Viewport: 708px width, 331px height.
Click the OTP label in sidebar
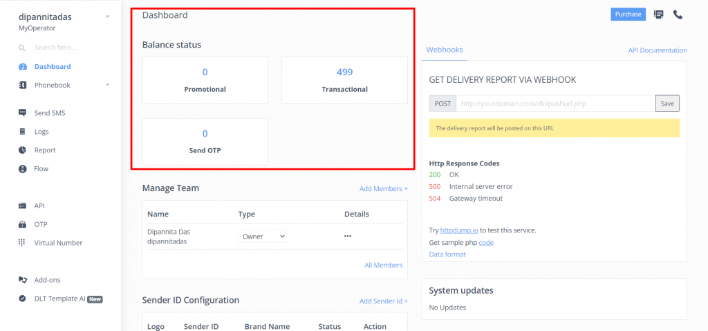pyautogui.click(x=41, y=224)
